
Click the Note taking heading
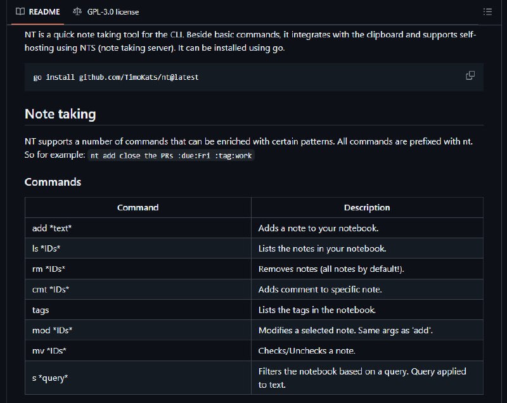click(60, 114)
